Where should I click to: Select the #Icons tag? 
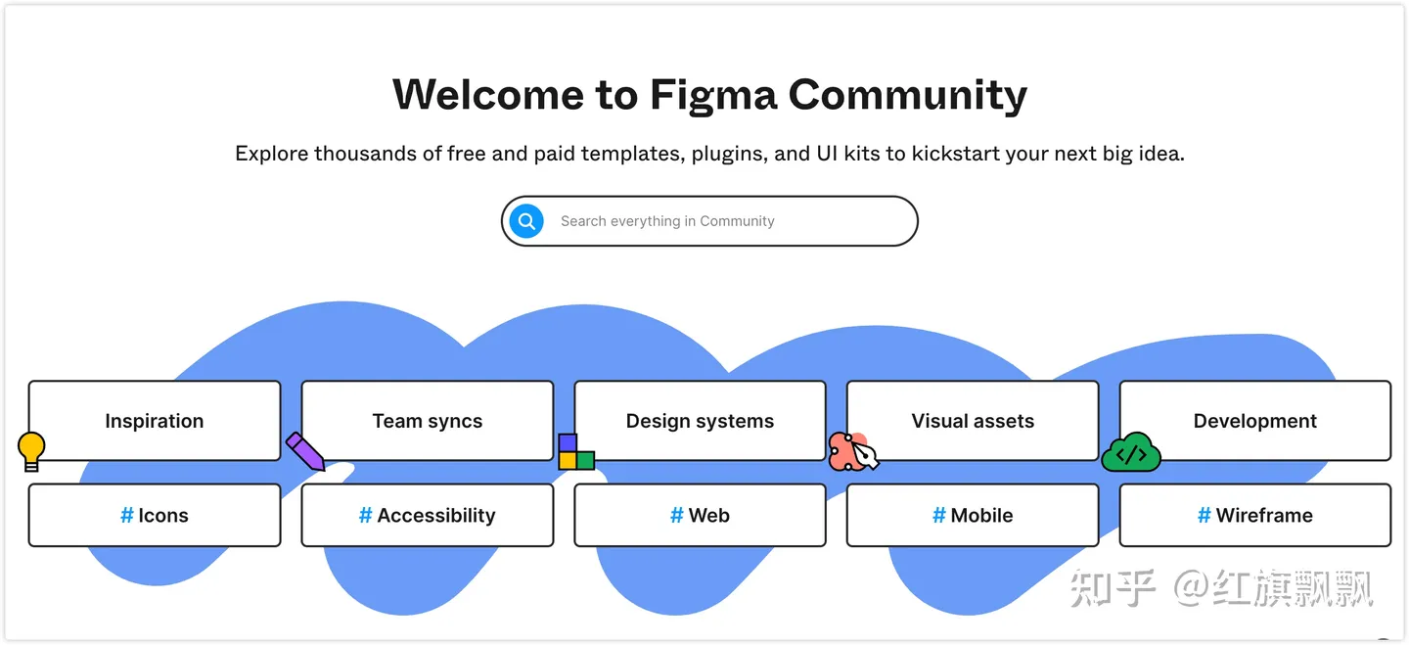click(155, 515)
